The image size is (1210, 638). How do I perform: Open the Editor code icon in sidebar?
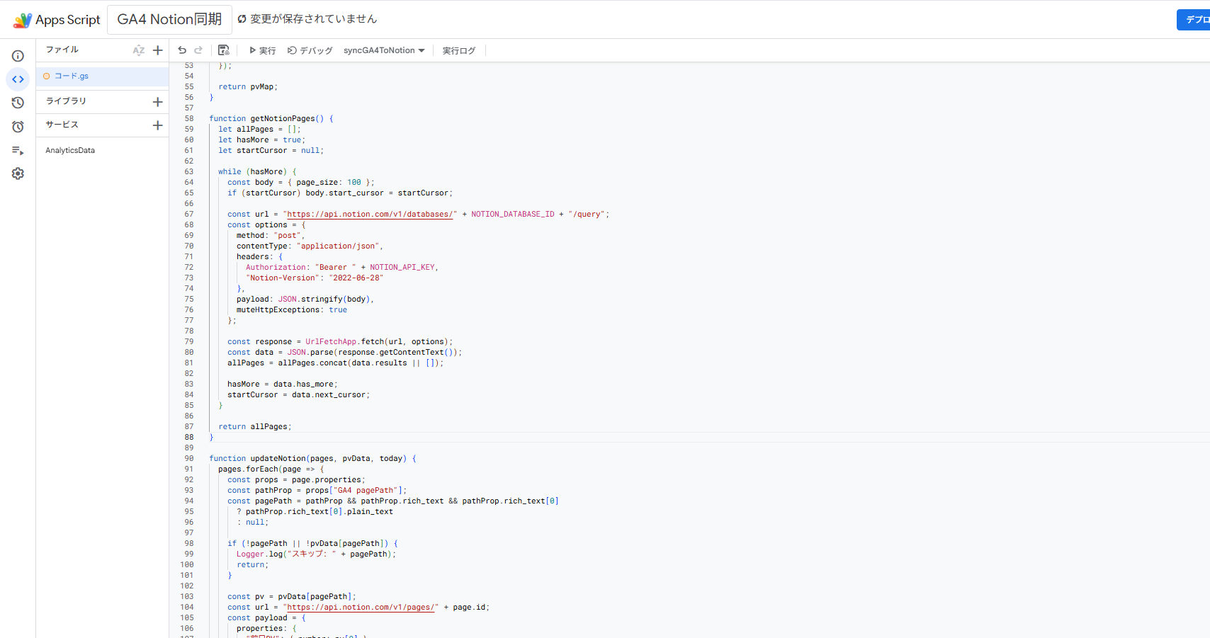[x=18, y=79]
